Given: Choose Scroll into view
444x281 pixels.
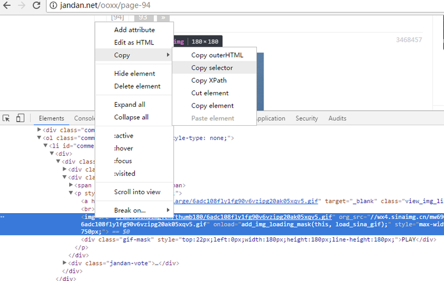Looking at the screenshot, I should [134, 192].
